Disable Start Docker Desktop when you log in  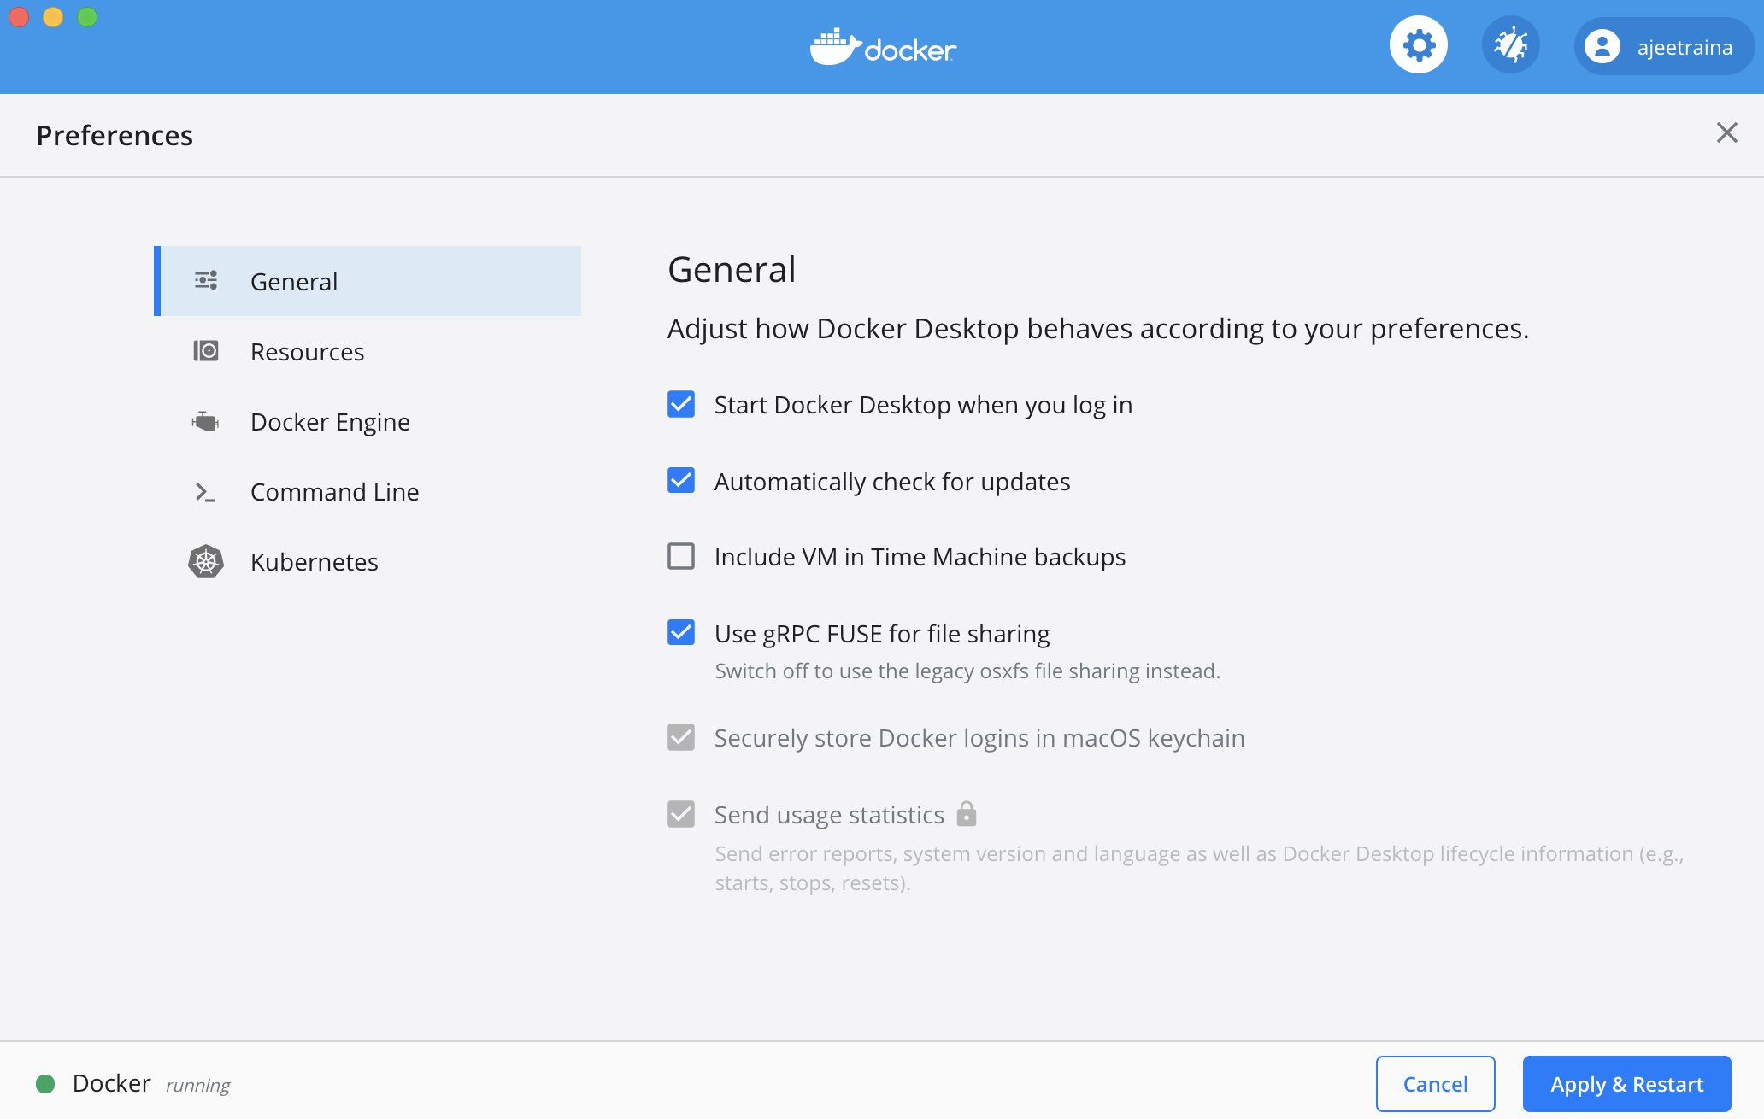click(681, 404)
